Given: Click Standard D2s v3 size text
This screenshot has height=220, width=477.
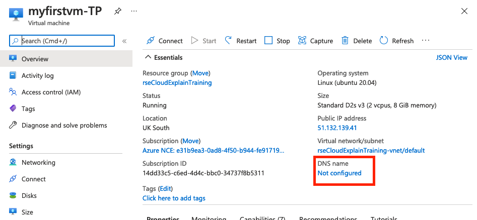Looking at the screenshot, I should (x=377, y=105).
